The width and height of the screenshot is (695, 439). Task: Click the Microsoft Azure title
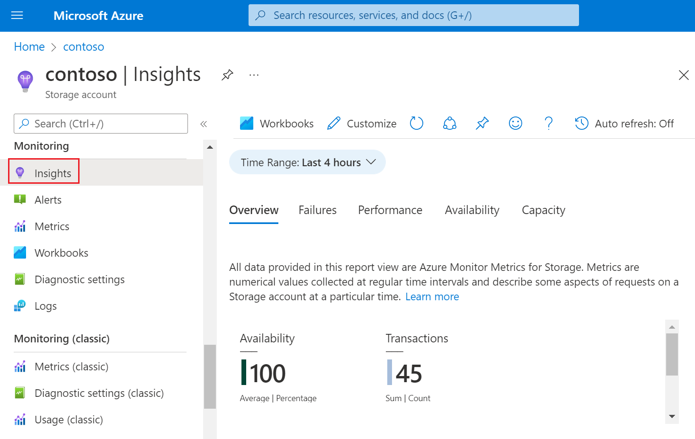click(x=98, y=16)
